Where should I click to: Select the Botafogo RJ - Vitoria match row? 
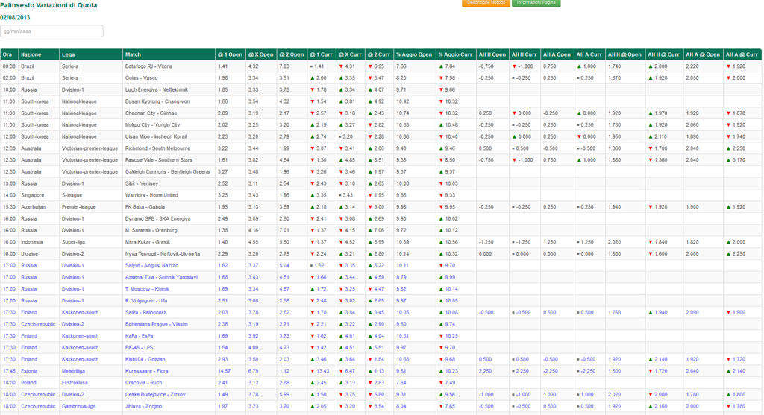pyautogui.click(x=148, y=66)
